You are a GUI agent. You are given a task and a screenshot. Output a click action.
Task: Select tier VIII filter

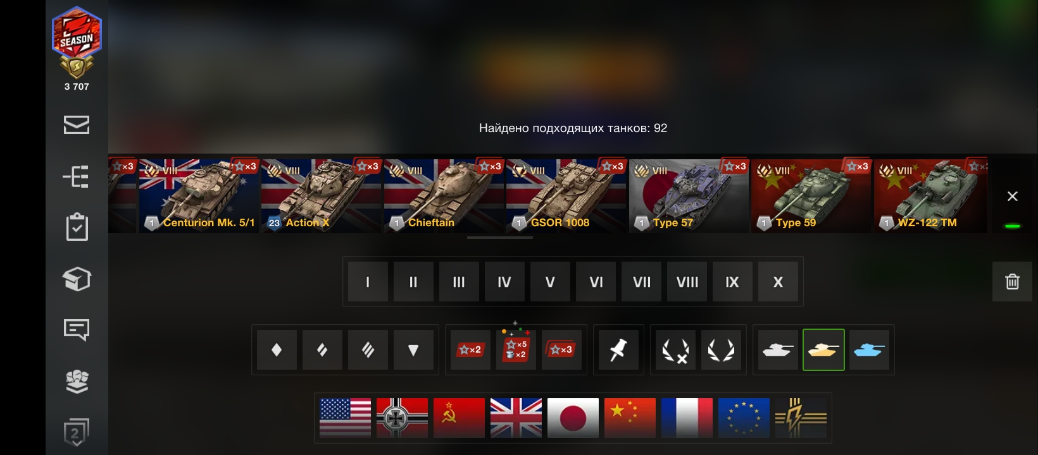(x=687, y=282)
